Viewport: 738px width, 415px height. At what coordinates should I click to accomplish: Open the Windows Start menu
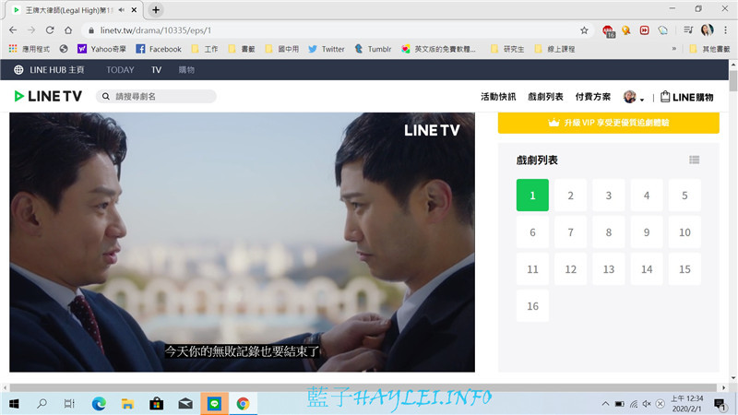tap(14, 404)
